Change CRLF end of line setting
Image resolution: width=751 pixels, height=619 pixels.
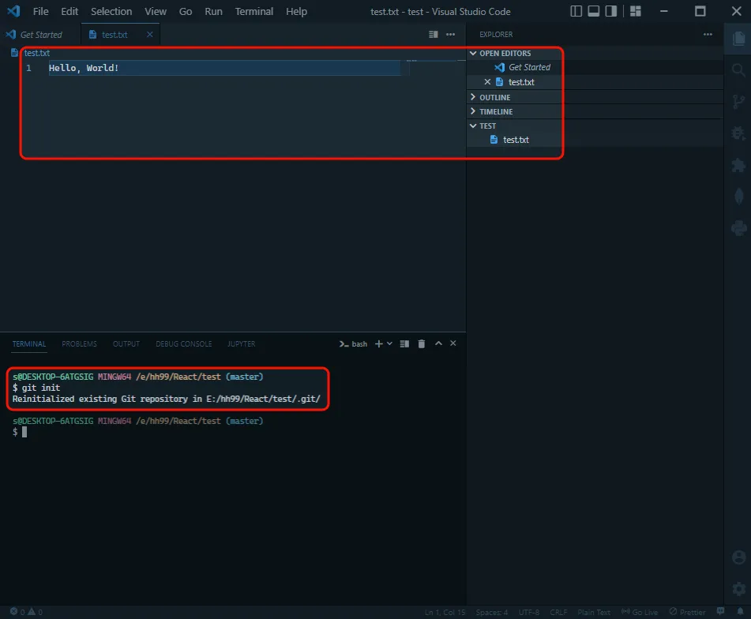pyautogui.click(x=558, y=613)
